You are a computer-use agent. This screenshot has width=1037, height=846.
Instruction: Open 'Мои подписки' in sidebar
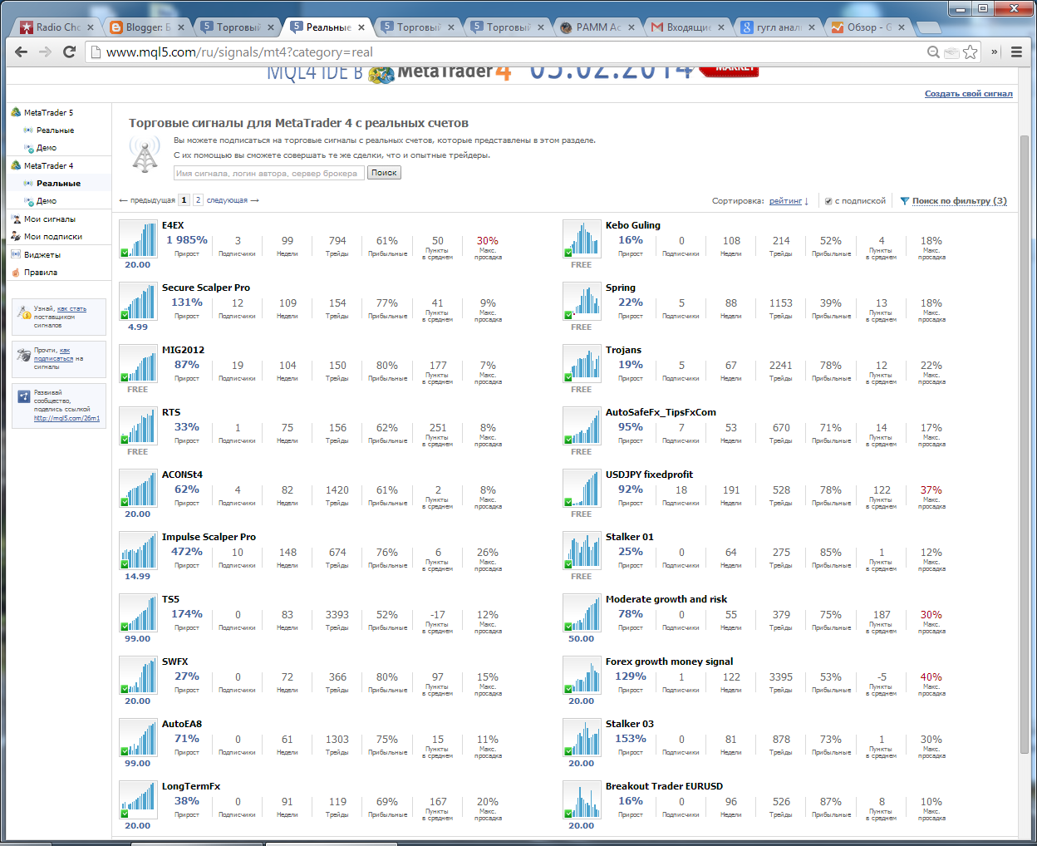(x=53, y=237)
